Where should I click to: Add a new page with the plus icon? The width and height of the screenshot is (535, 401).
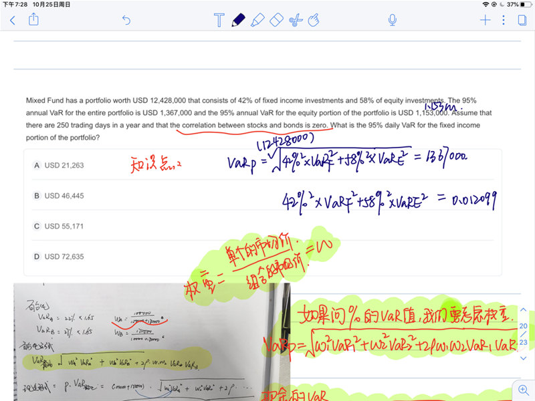click(x=486, y=20)
